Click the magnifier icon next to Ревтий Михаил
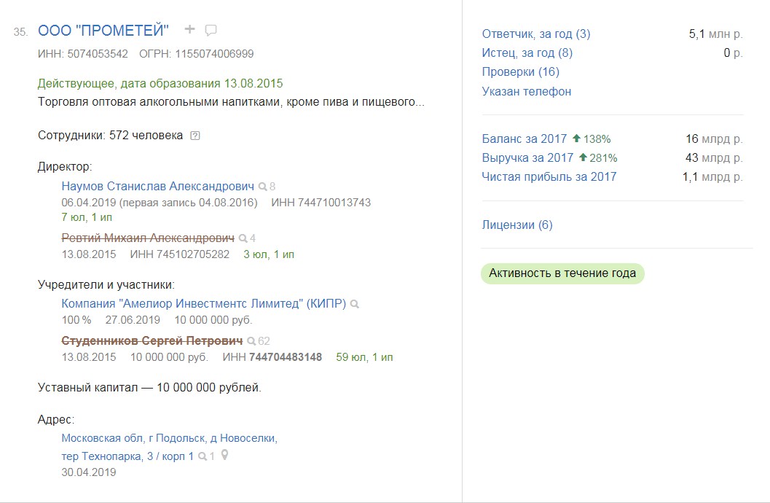 (243, 238)
